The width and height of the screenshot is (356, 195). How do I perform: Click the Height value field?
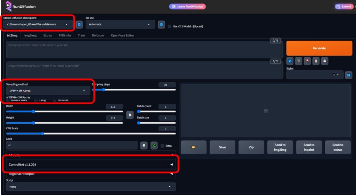click(x=114, y=118)
